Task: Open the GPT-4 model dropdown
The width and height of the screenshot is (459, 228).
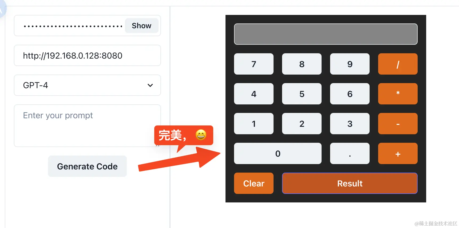Action: coord(87,85)
